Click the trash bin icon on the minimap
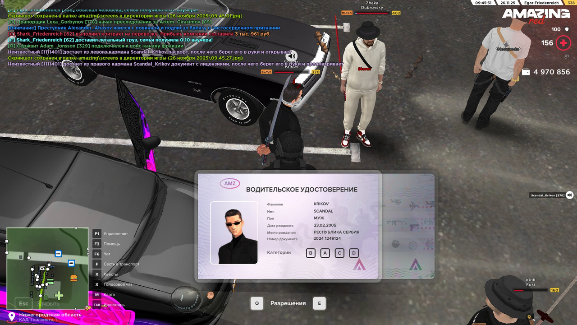 (x=45, y=298)
